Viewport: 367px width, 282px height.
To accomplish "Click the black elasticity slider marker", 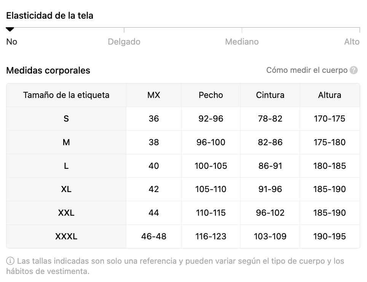I will [x=10, y=29].
